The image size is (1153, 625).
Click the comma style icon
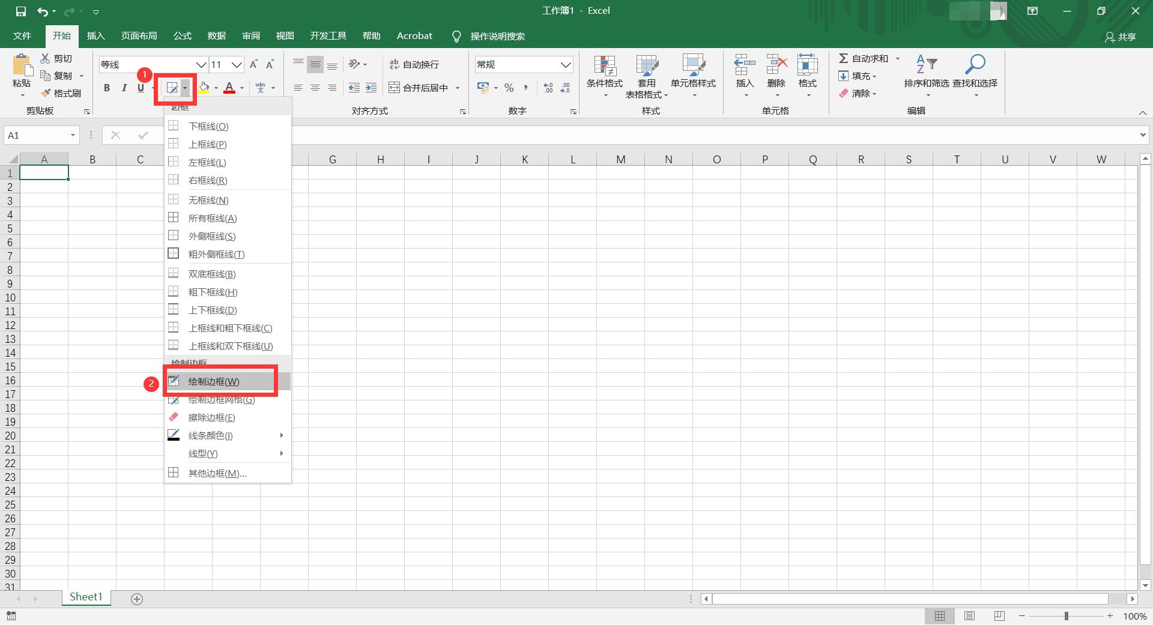click(526, 88)
